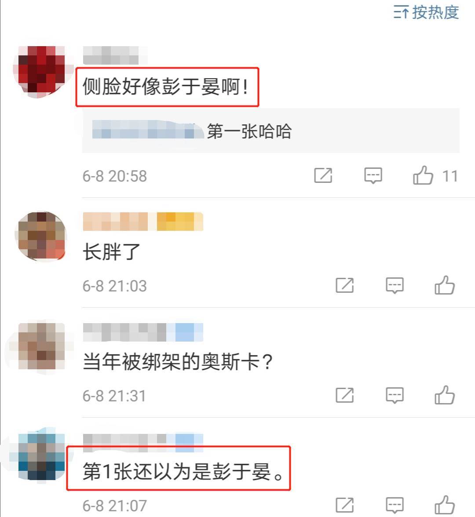This screenshot has height=517, width=475.
Task: Open the comment text 侧脸好像彭于晏啊
Action: click(165, 87)
